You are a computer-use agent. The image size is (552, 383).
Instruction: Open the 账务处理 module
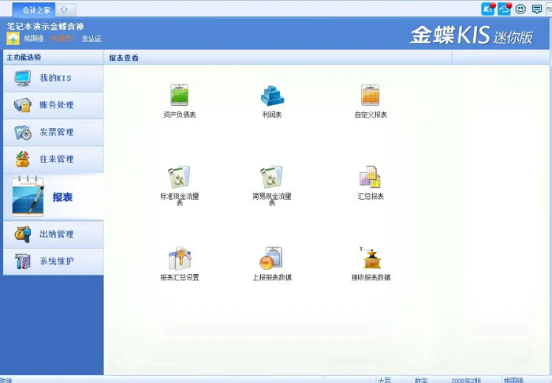(x=54, y=105)
